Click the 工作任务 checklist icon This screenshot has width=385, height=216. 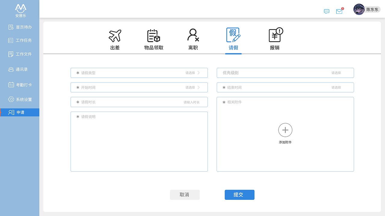11,40
